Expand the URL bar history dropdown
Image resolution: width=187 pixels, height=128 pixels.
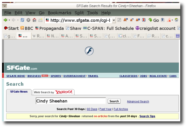click(x=114, y=20)
